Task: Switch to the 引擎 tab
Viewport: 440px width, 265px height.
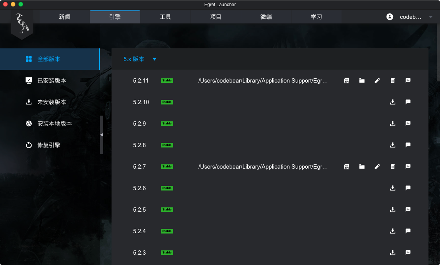Action: [x=115, y=17]
